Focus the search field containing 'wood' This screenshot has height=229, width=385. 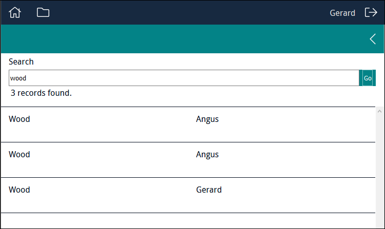[x=184, y=78]
